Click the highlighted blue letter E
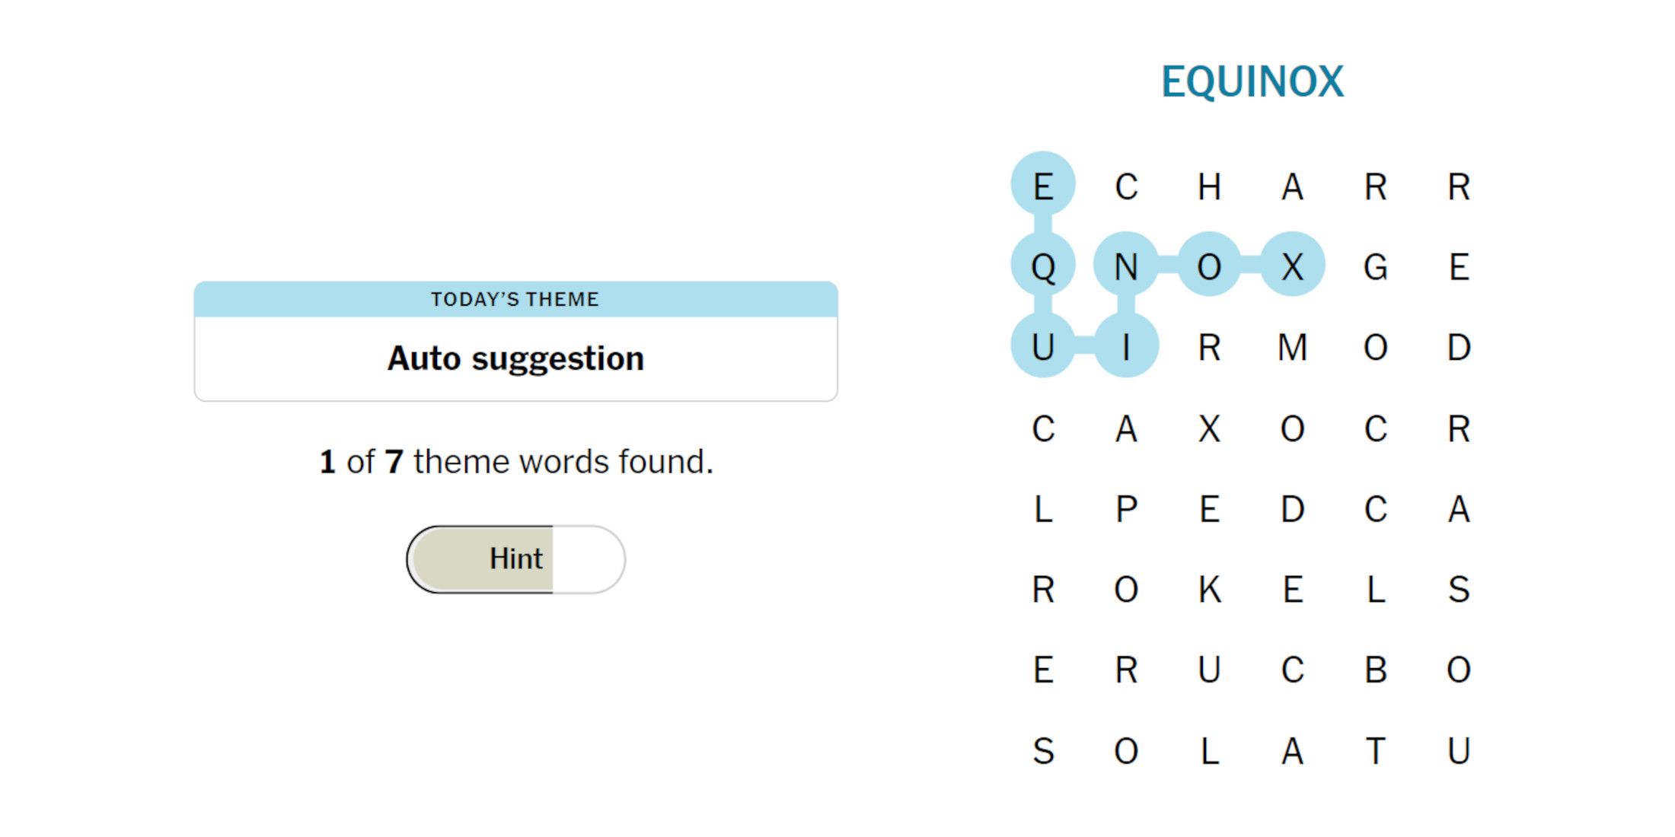This screenshot has height=837, width=1675. tap(1043, 186)
